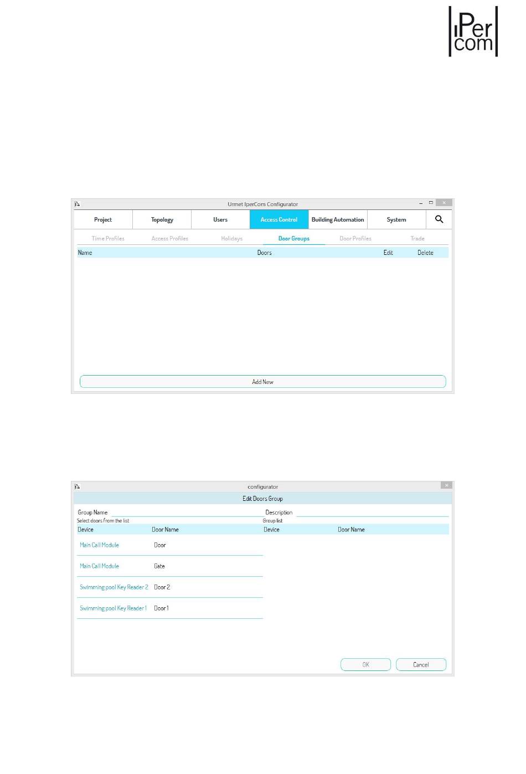
Task: Click the Edit Doors Group window app icon
Action: click(x=78, y=486)
